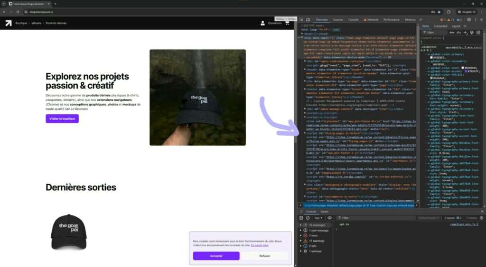The height and width of the screenshot is (267, 486).
Task: Show more DevTools tabs with the chevrons
Action: pos(421,20)
